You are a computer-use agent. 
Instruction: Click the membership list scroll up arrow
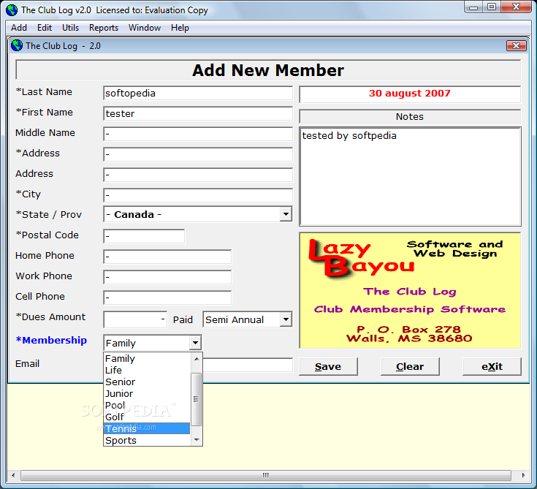tap(197, 359)
